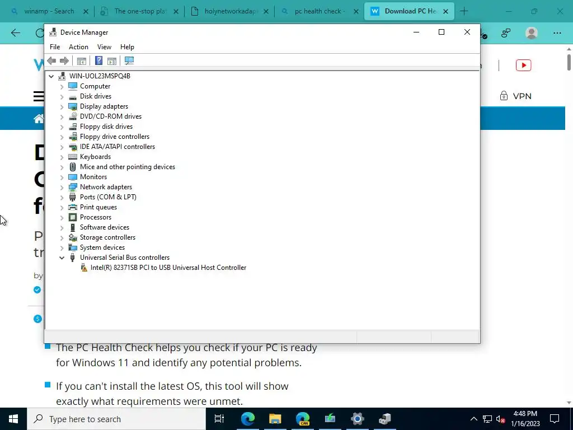573x430 pixels.
Task: Select Intel(R) 82371SB PCI to USB Universal Host Controller
Action: click(x=168, y=268)
